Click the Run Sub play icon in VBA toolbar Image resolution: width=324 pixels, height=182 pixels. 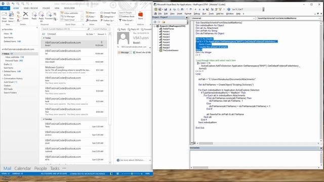195,9
